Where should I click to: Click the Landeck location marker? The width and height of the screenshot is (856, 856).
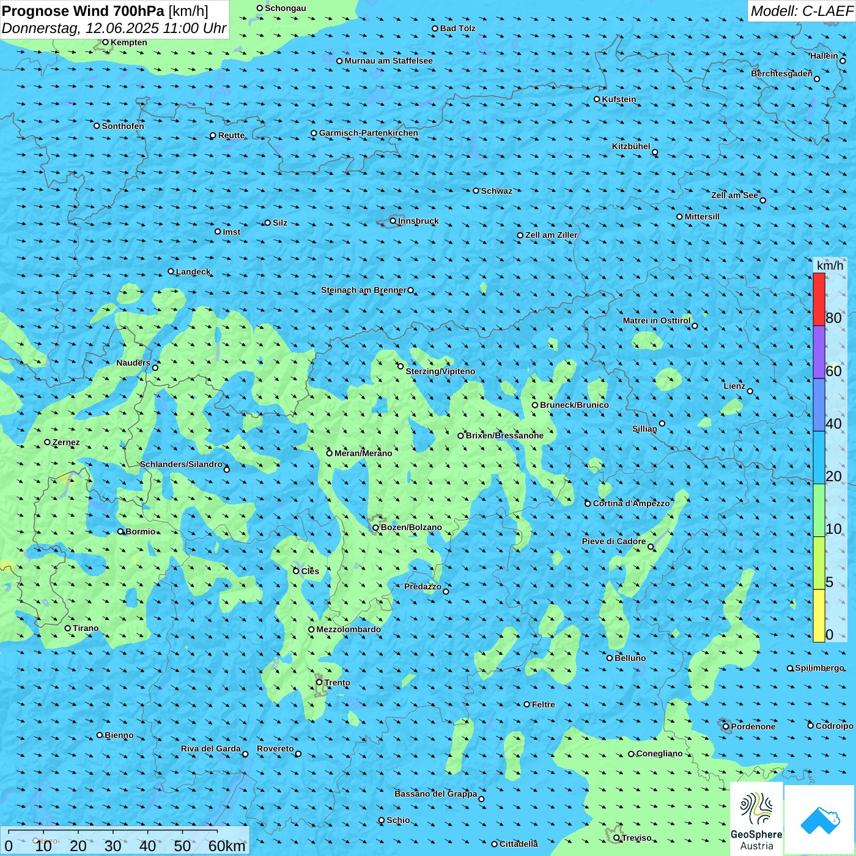pos(171,271)
